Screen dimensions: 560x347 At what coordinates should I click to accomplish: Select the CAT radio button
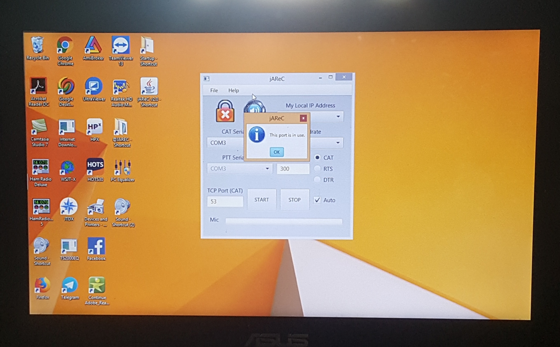(x=317, y=158)
